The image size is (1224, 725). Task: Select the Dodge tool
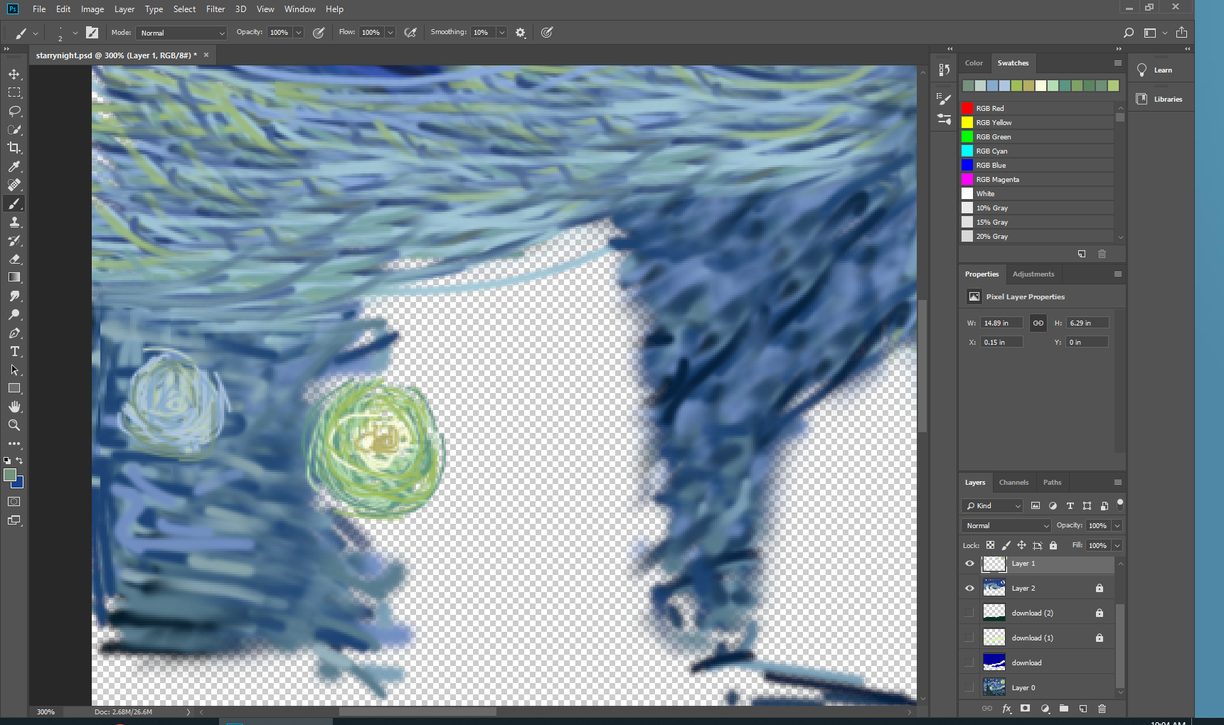click(x=14, y=314)
